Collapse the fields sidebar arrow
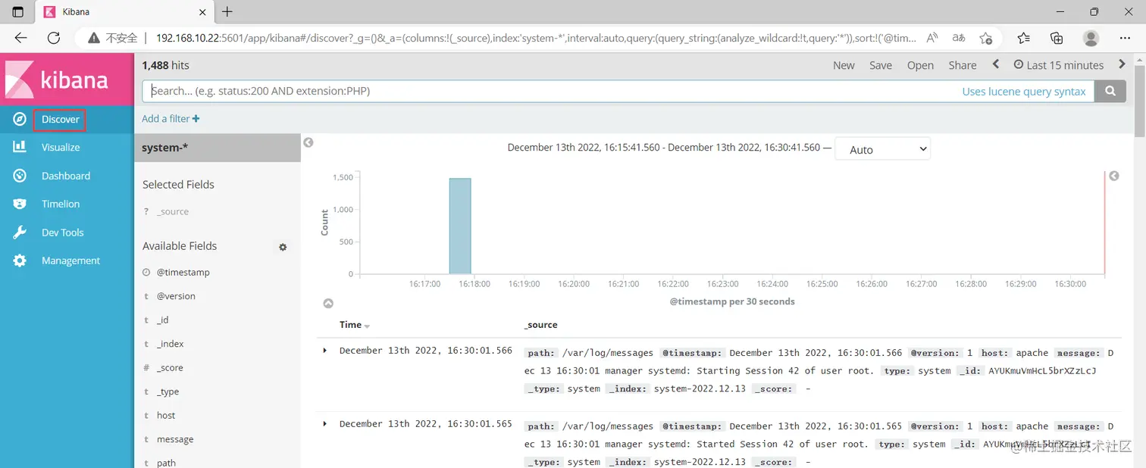The height and width of the screenshot is (468, 1146). (x=308, y=142)
